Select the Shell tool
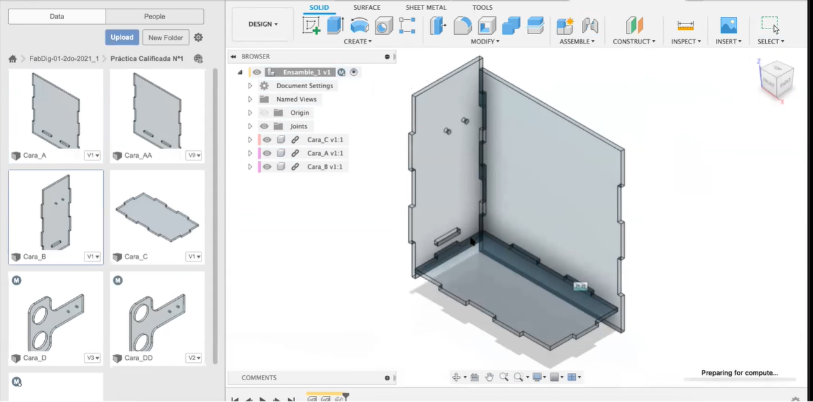Screen dimensions: 813x402 (487, 25)
